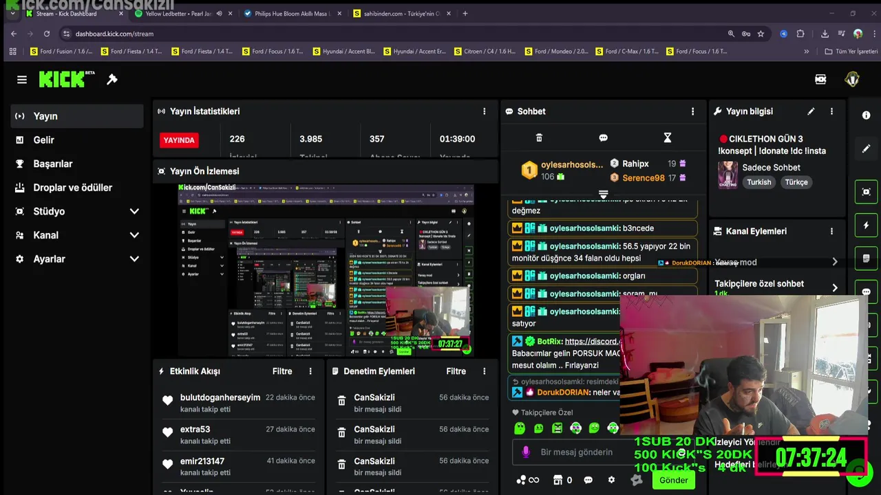Image resolution: width=881 pixels, height=495 pixels.
Task: Open Etkinlik Akışı Filtre dropdown
Action: [x=282, y=371]
